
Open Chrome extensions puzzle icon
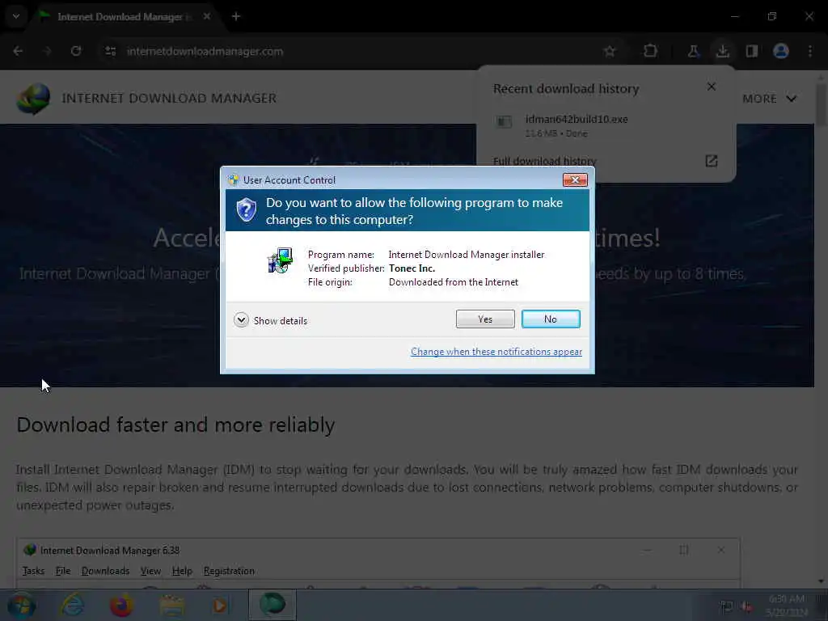[x=651, y=51]
